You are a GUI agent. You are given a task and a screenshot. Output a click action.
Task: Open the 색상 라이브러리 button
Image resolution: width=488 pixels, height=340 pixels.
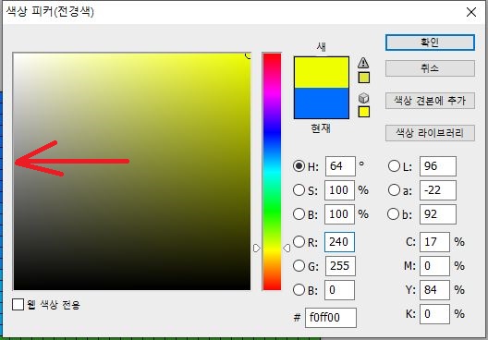click(x=430, y=133)
